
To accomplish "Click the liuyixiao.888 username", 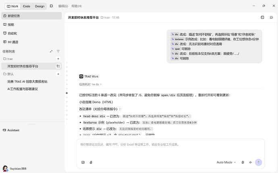I will pyautogui.click(x=18, y=169).
